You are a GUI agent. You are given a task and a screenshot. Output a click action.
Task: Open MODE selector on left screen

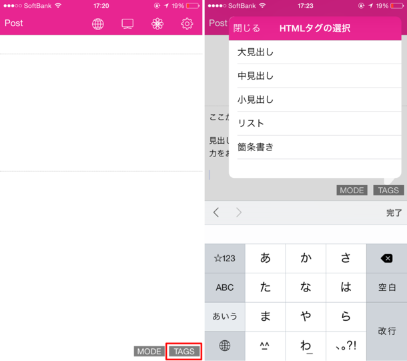tap(149, 352)
